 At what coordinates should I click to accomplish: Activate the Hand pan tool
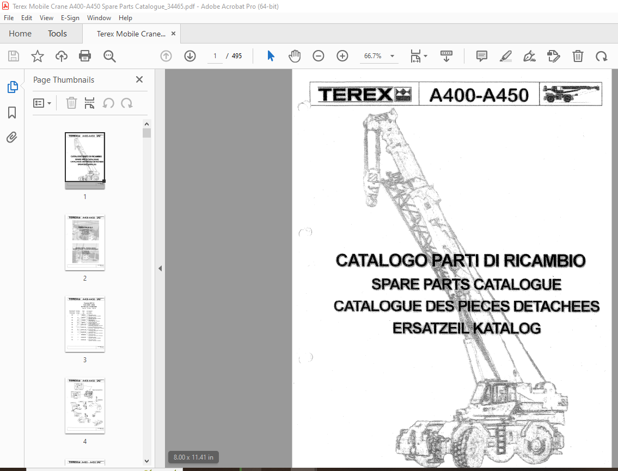pyautogui.click(x=295, y=56)
